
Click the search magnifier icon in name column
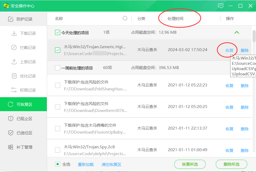[125, 18]
